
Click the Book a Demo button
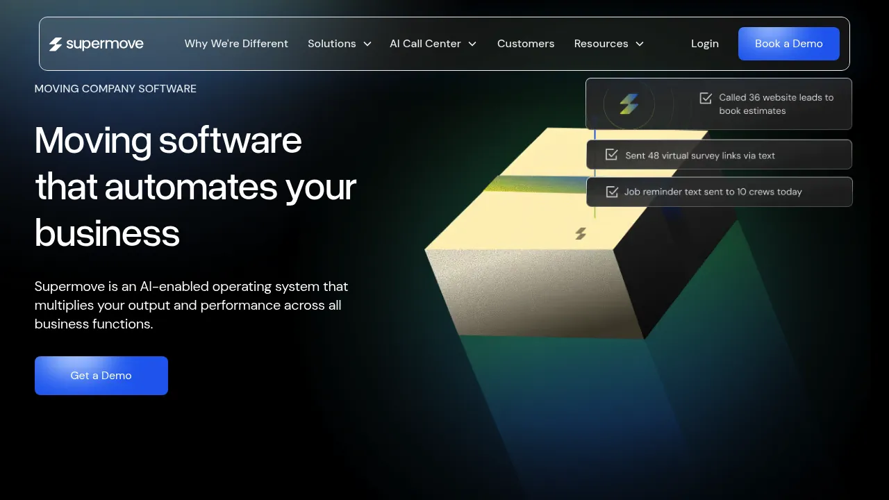789,44
